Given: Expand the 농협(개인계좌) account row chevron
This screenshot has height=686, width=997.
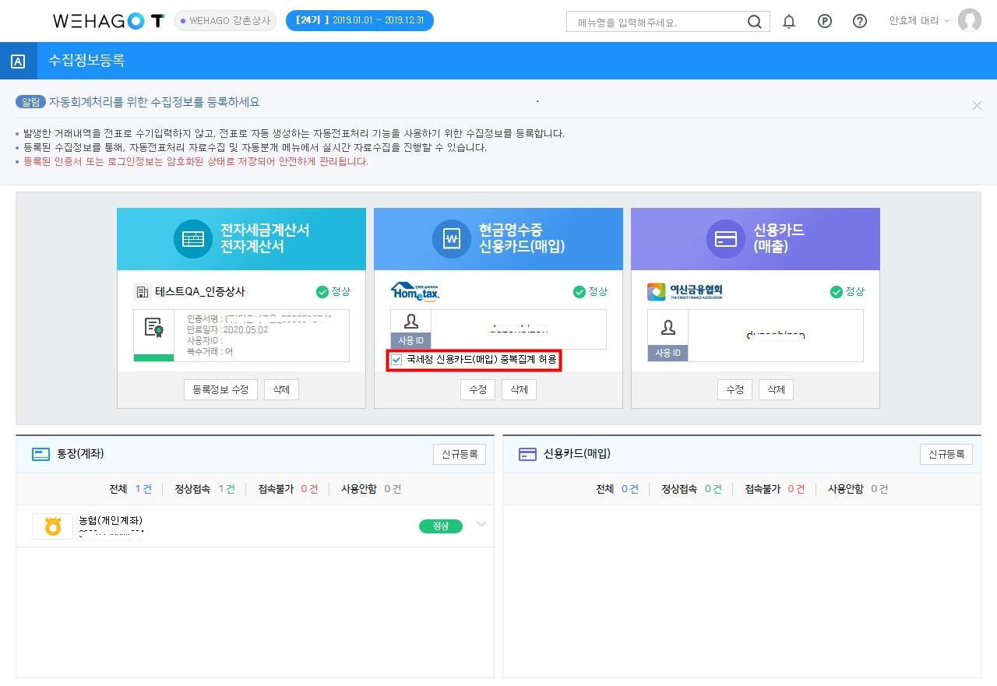Looking at the screenshot, I should pyautogui.click(x=481, y=524).
